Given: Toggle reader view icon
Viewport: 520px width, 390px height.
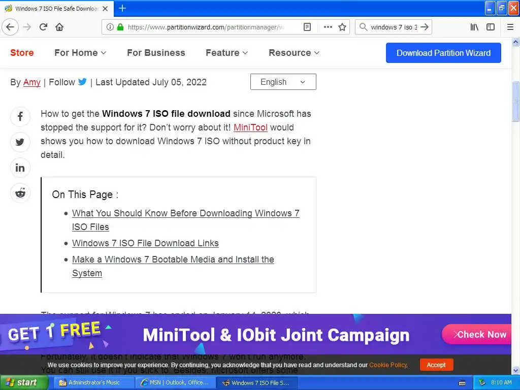Looking at the screenshot, I should [x=307, y=27].
